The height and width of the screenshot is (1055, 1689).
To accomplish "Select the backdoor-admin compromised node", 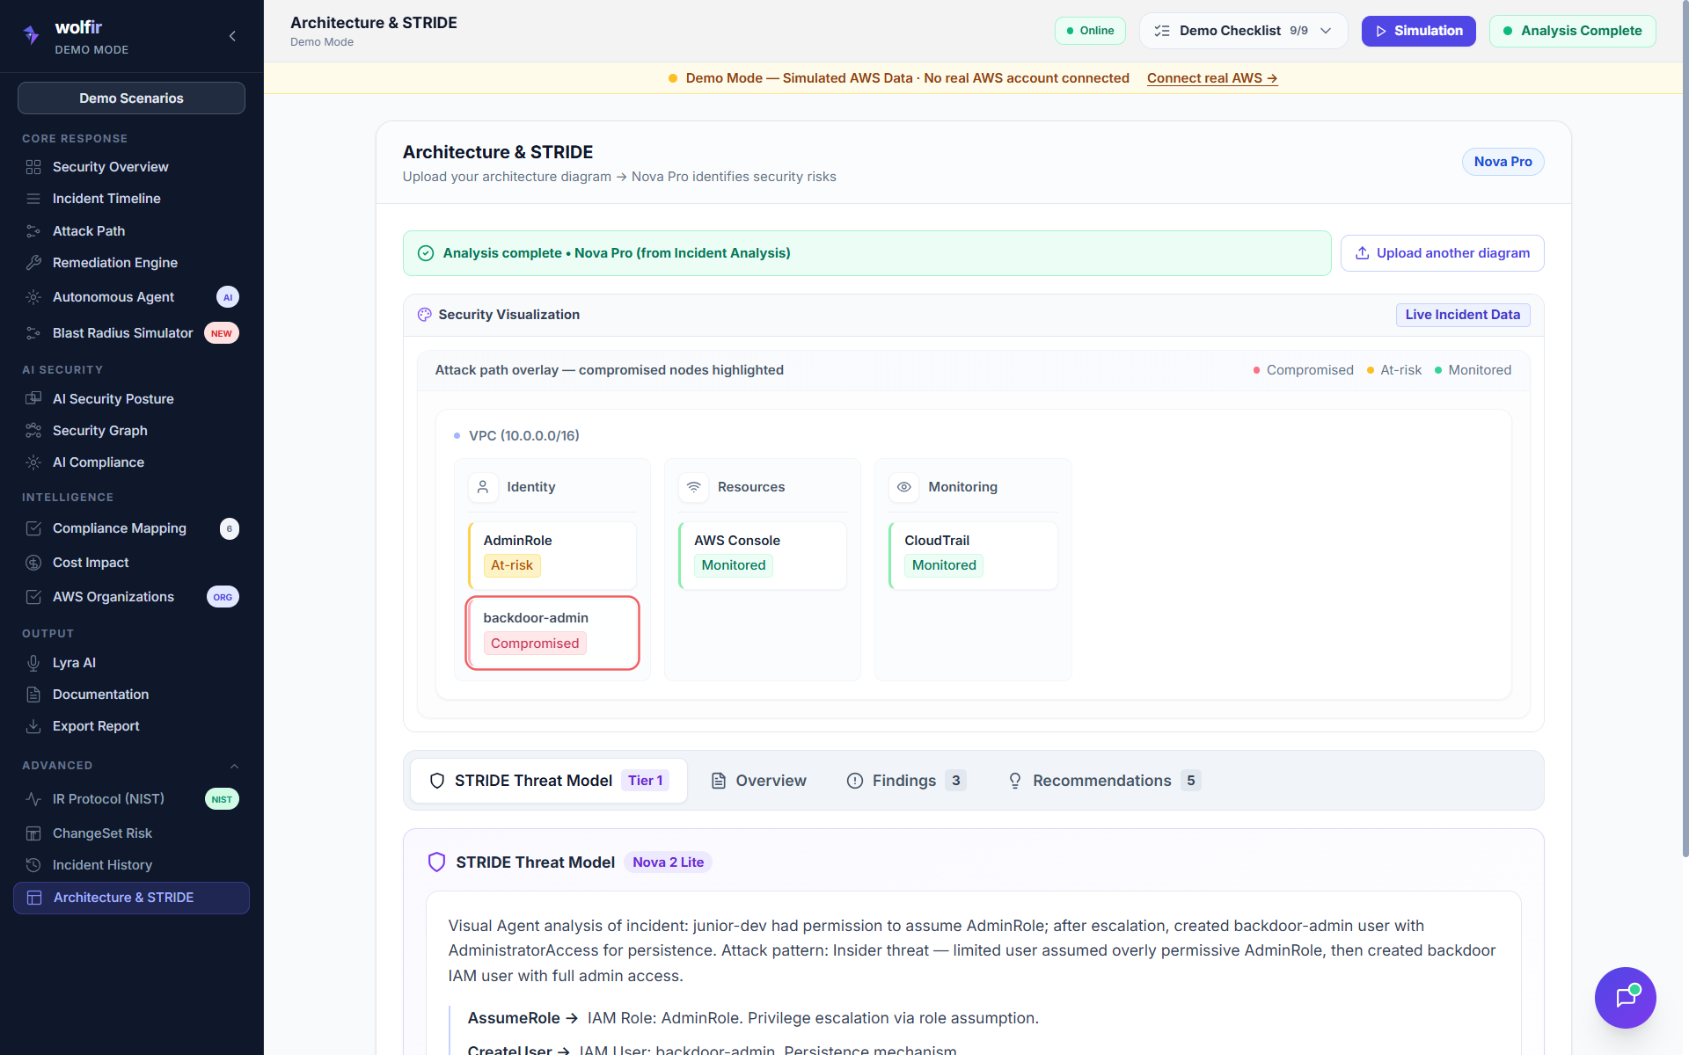I will (x=552, y=633).
